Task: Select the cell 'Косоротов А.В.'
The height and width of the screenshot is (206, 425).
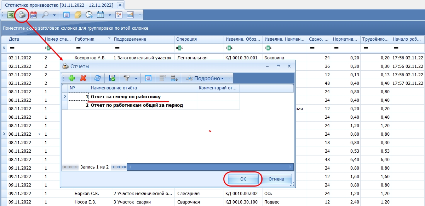Action: [x=93, y=58]
